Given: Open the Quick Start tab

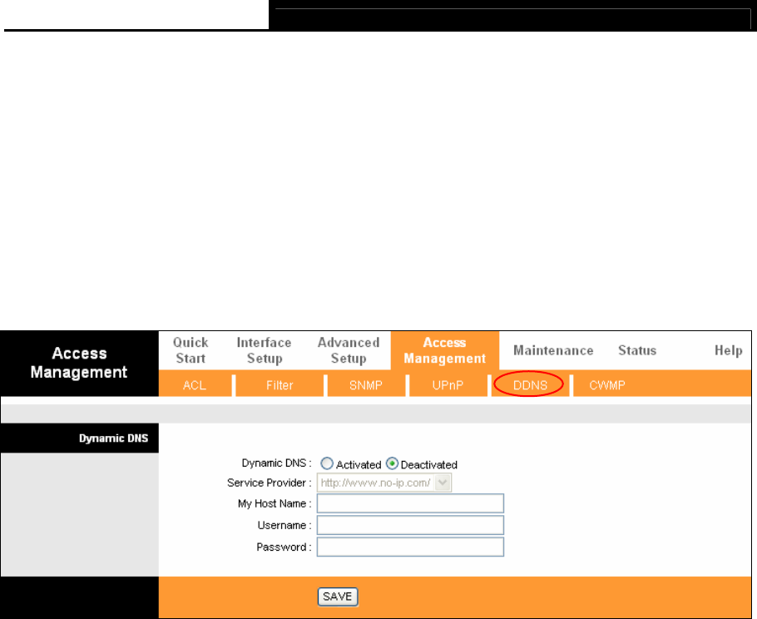Looking at the screenshot, I should (190, 350).
